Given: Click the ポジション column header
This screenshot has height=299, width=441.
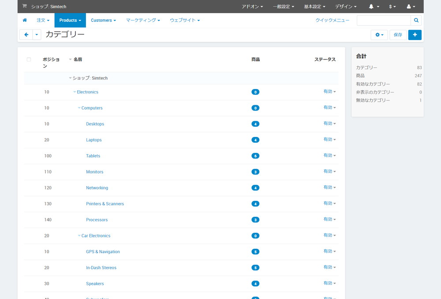Looking at the screenshot, I should 51,63.
